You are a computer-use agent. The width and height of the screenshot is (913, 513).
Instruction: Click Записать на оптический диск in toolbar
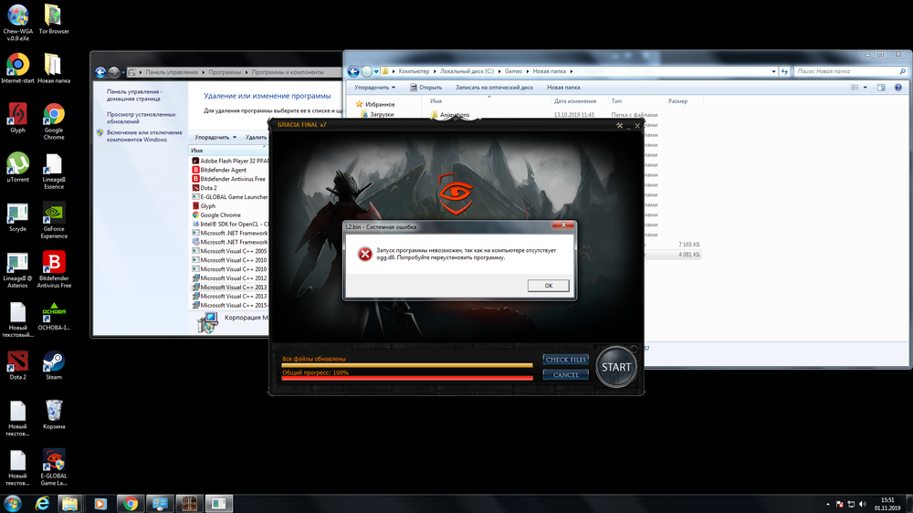(x=494, y=88)
